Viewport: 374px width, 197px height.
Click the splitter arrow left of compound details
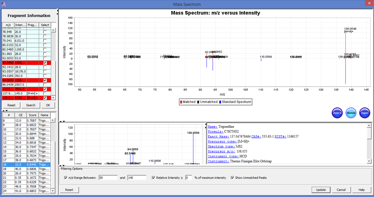point(206,126)
